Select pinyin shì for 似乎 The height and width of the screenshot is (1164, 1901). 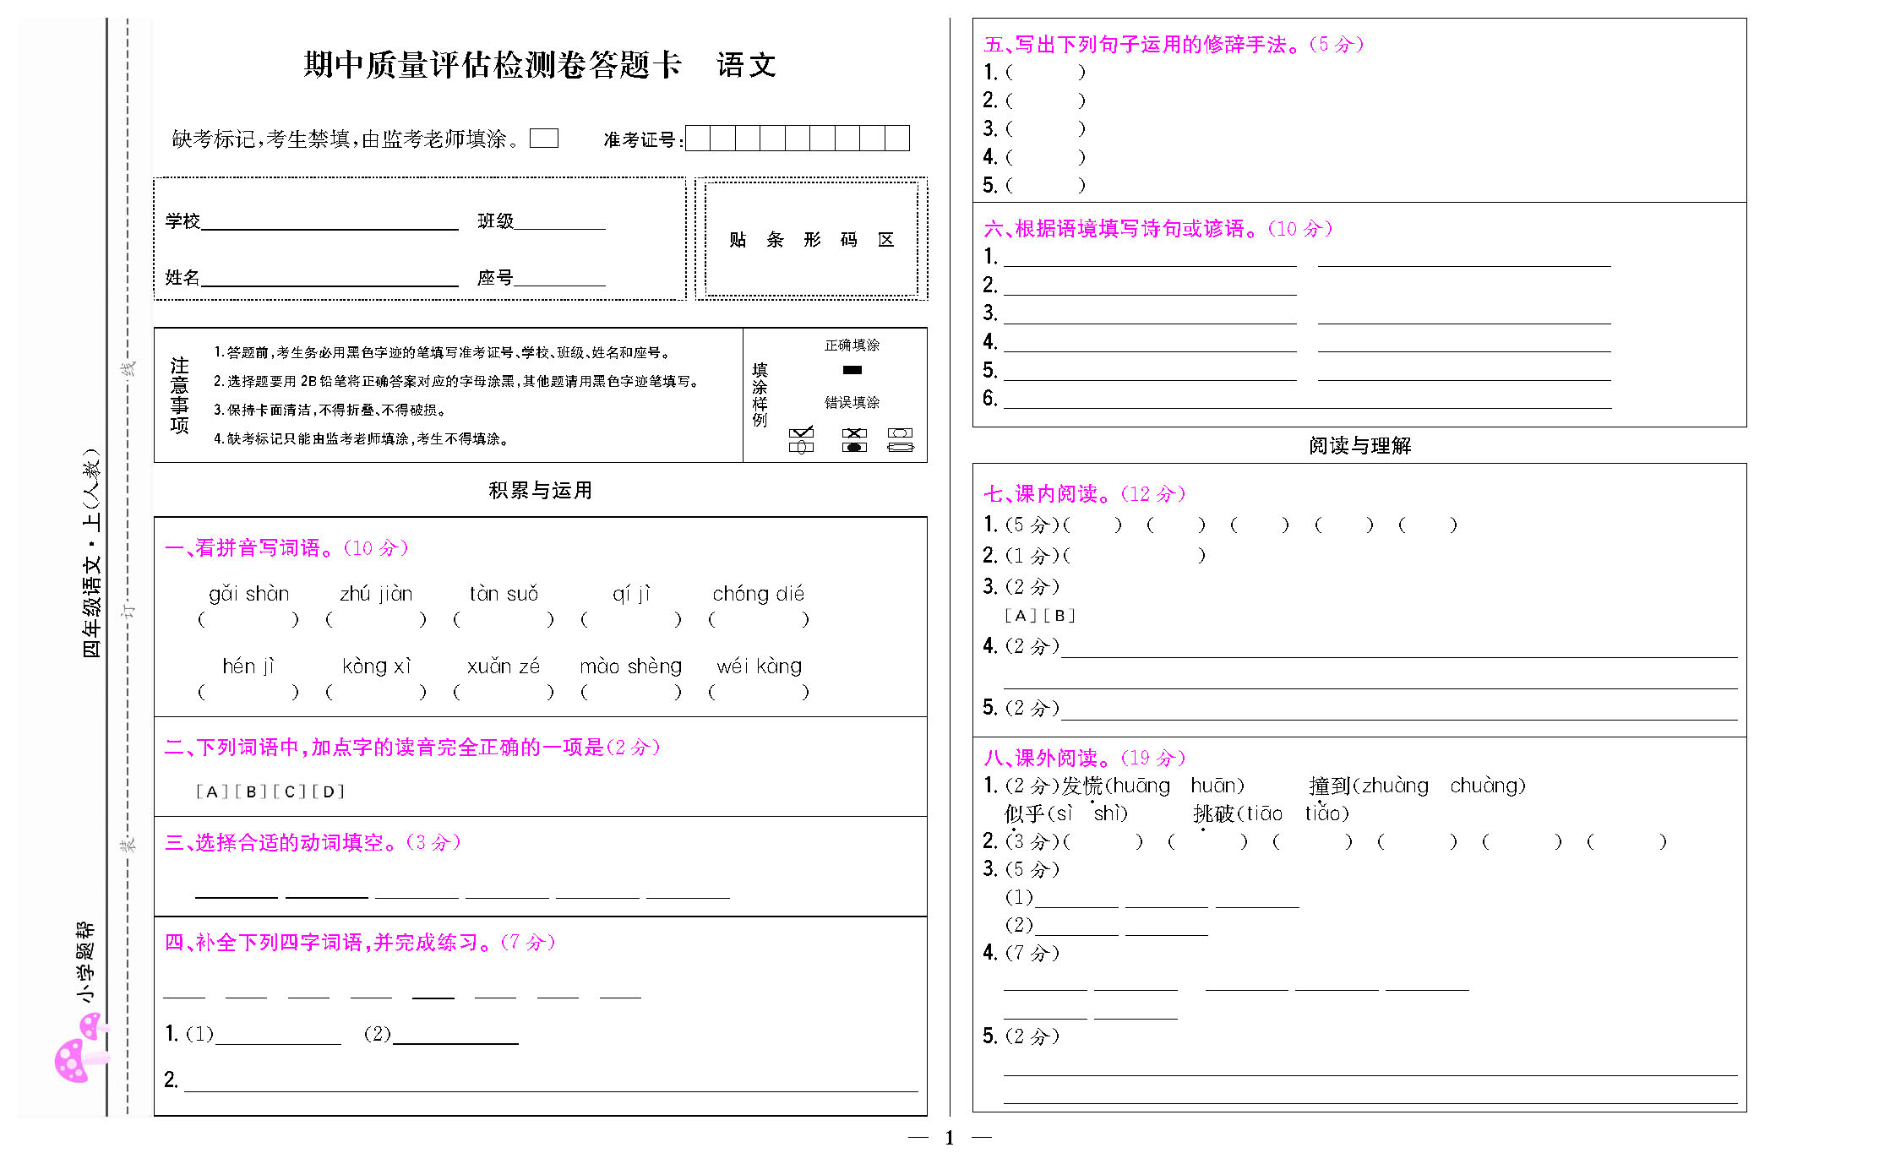point(1107,813)
